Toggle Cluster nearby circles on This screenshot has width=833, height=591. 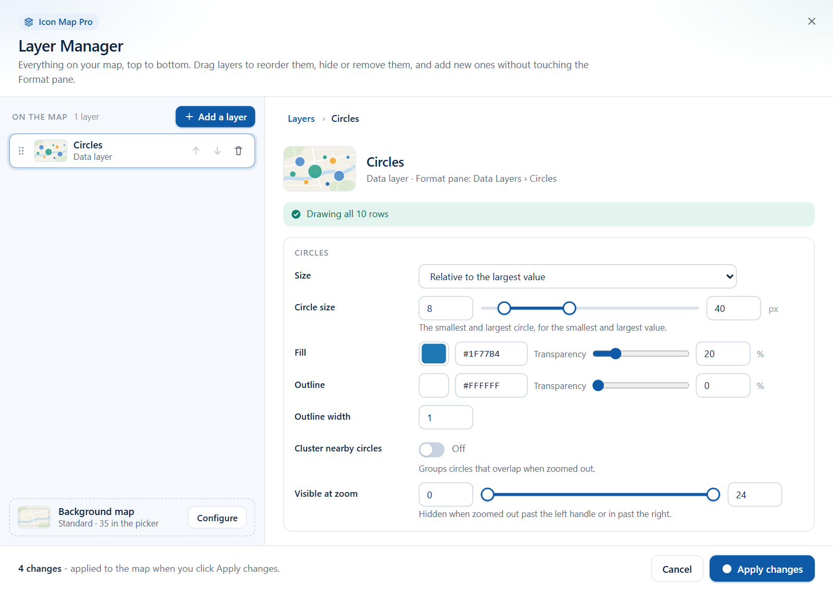coord(432,449)
